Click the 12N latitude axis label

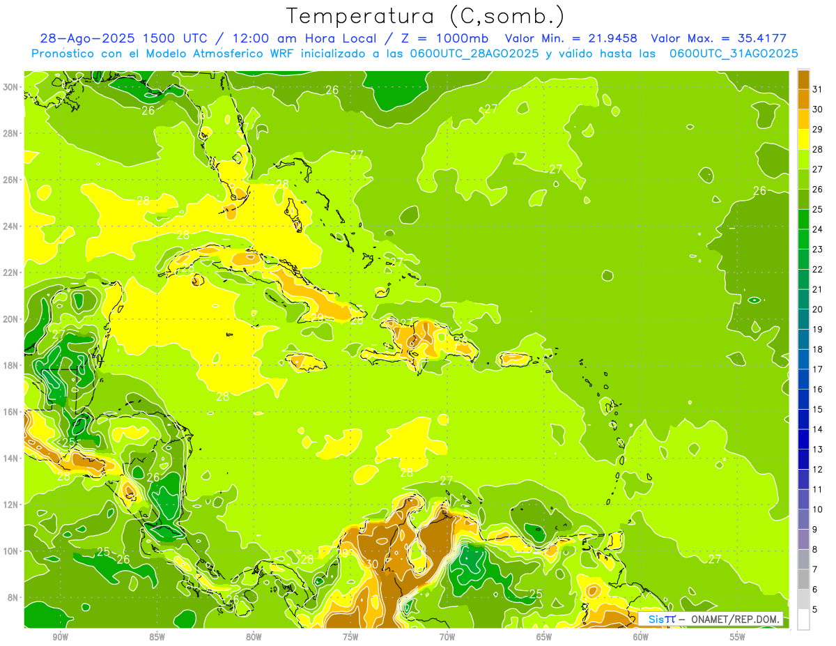tap(11, 505)
